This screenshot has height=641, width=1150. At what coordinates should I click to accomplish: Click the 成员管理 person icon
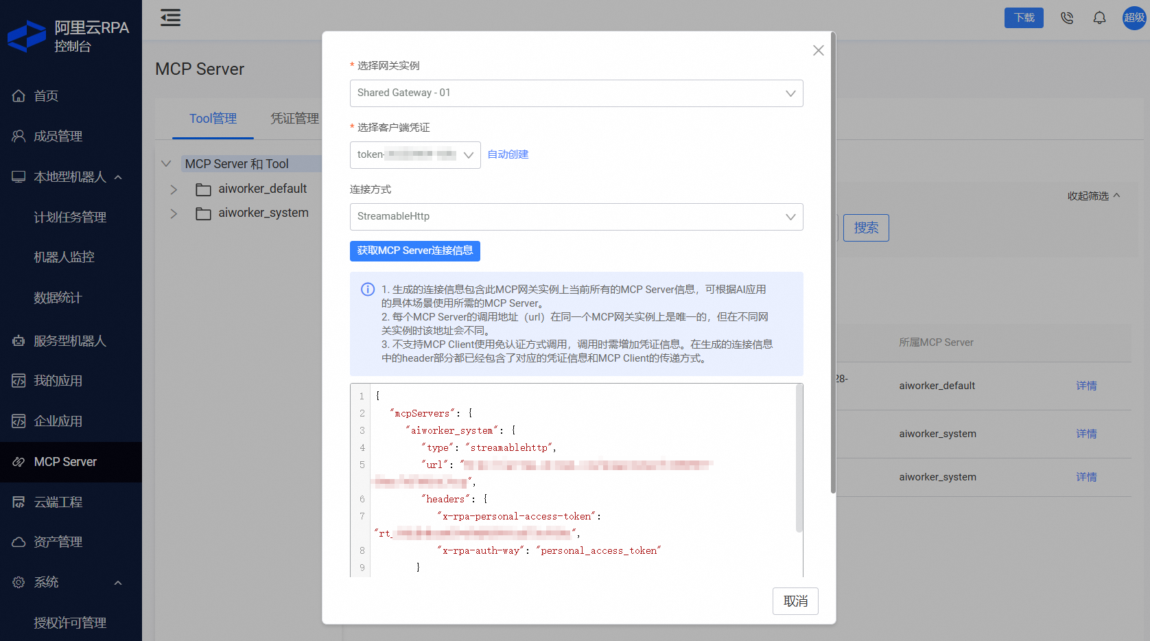19,137
